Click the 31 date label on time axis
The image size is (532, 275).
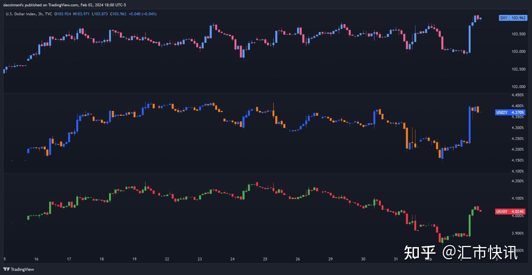pos(395,259)
